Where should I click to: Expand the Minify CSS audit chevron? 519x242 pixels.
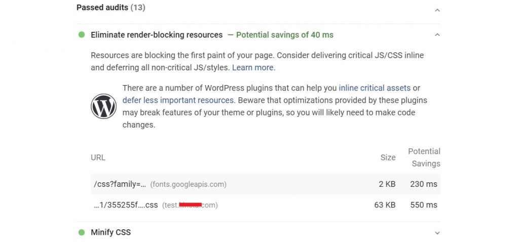(x=437, y=233)
